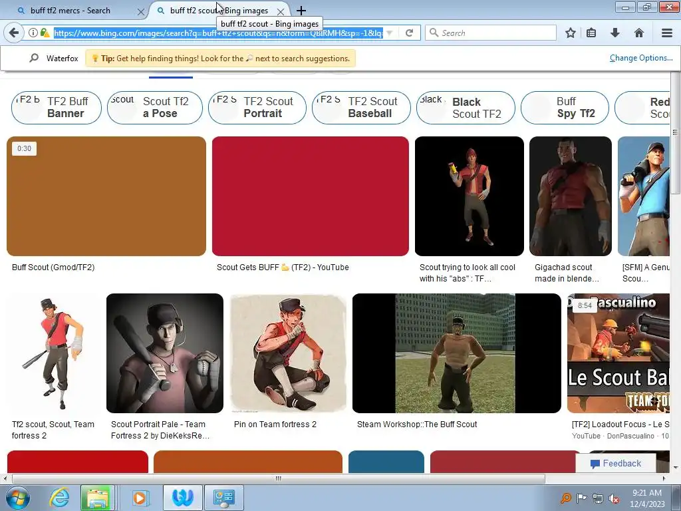Open the hamburger menu of Waterfox
The width and height of the screenshot is (681, 511).
667,33
